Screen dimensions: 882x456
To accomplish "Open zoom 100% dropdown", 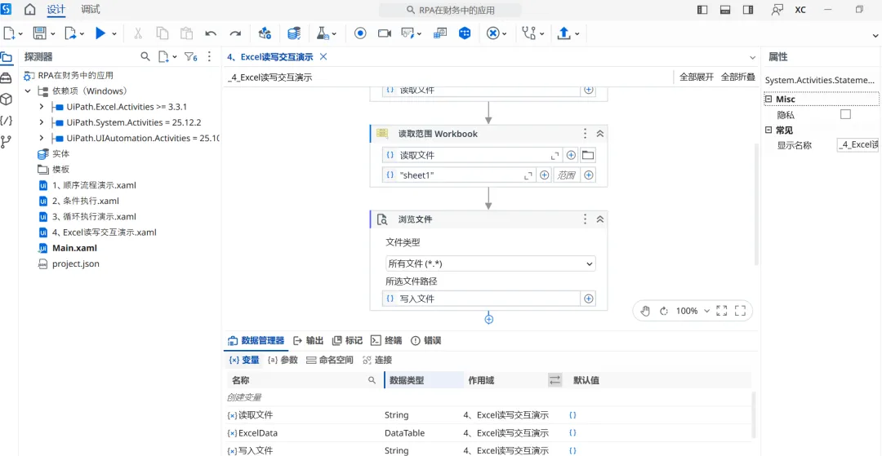I will (x=706, y=311).
